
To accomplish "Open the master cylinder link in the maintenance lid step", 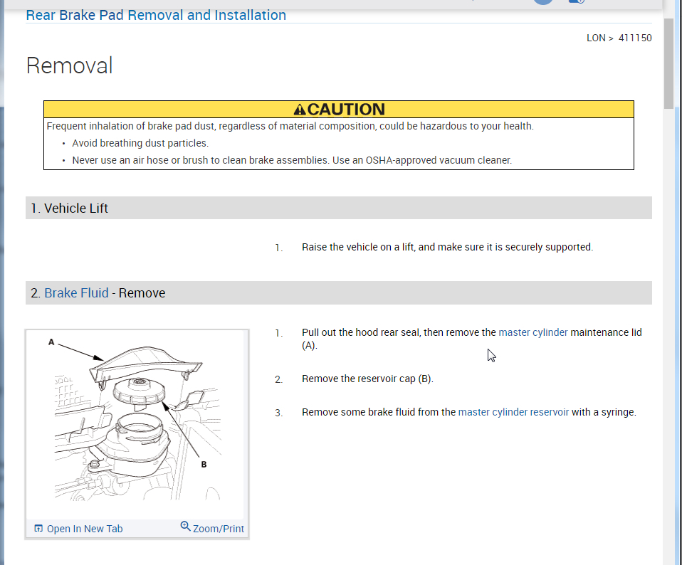I will pyautogui.click(x=533, y=332).
